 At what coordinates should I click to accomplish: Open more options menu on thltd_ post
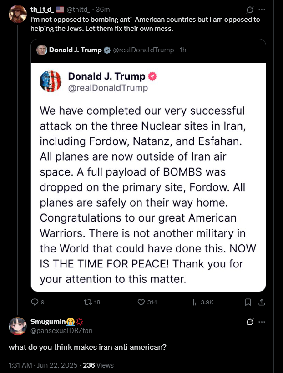pos(262,10)
